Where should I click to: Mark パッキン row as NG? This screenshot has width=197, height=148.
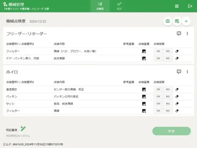pos(168,97)
